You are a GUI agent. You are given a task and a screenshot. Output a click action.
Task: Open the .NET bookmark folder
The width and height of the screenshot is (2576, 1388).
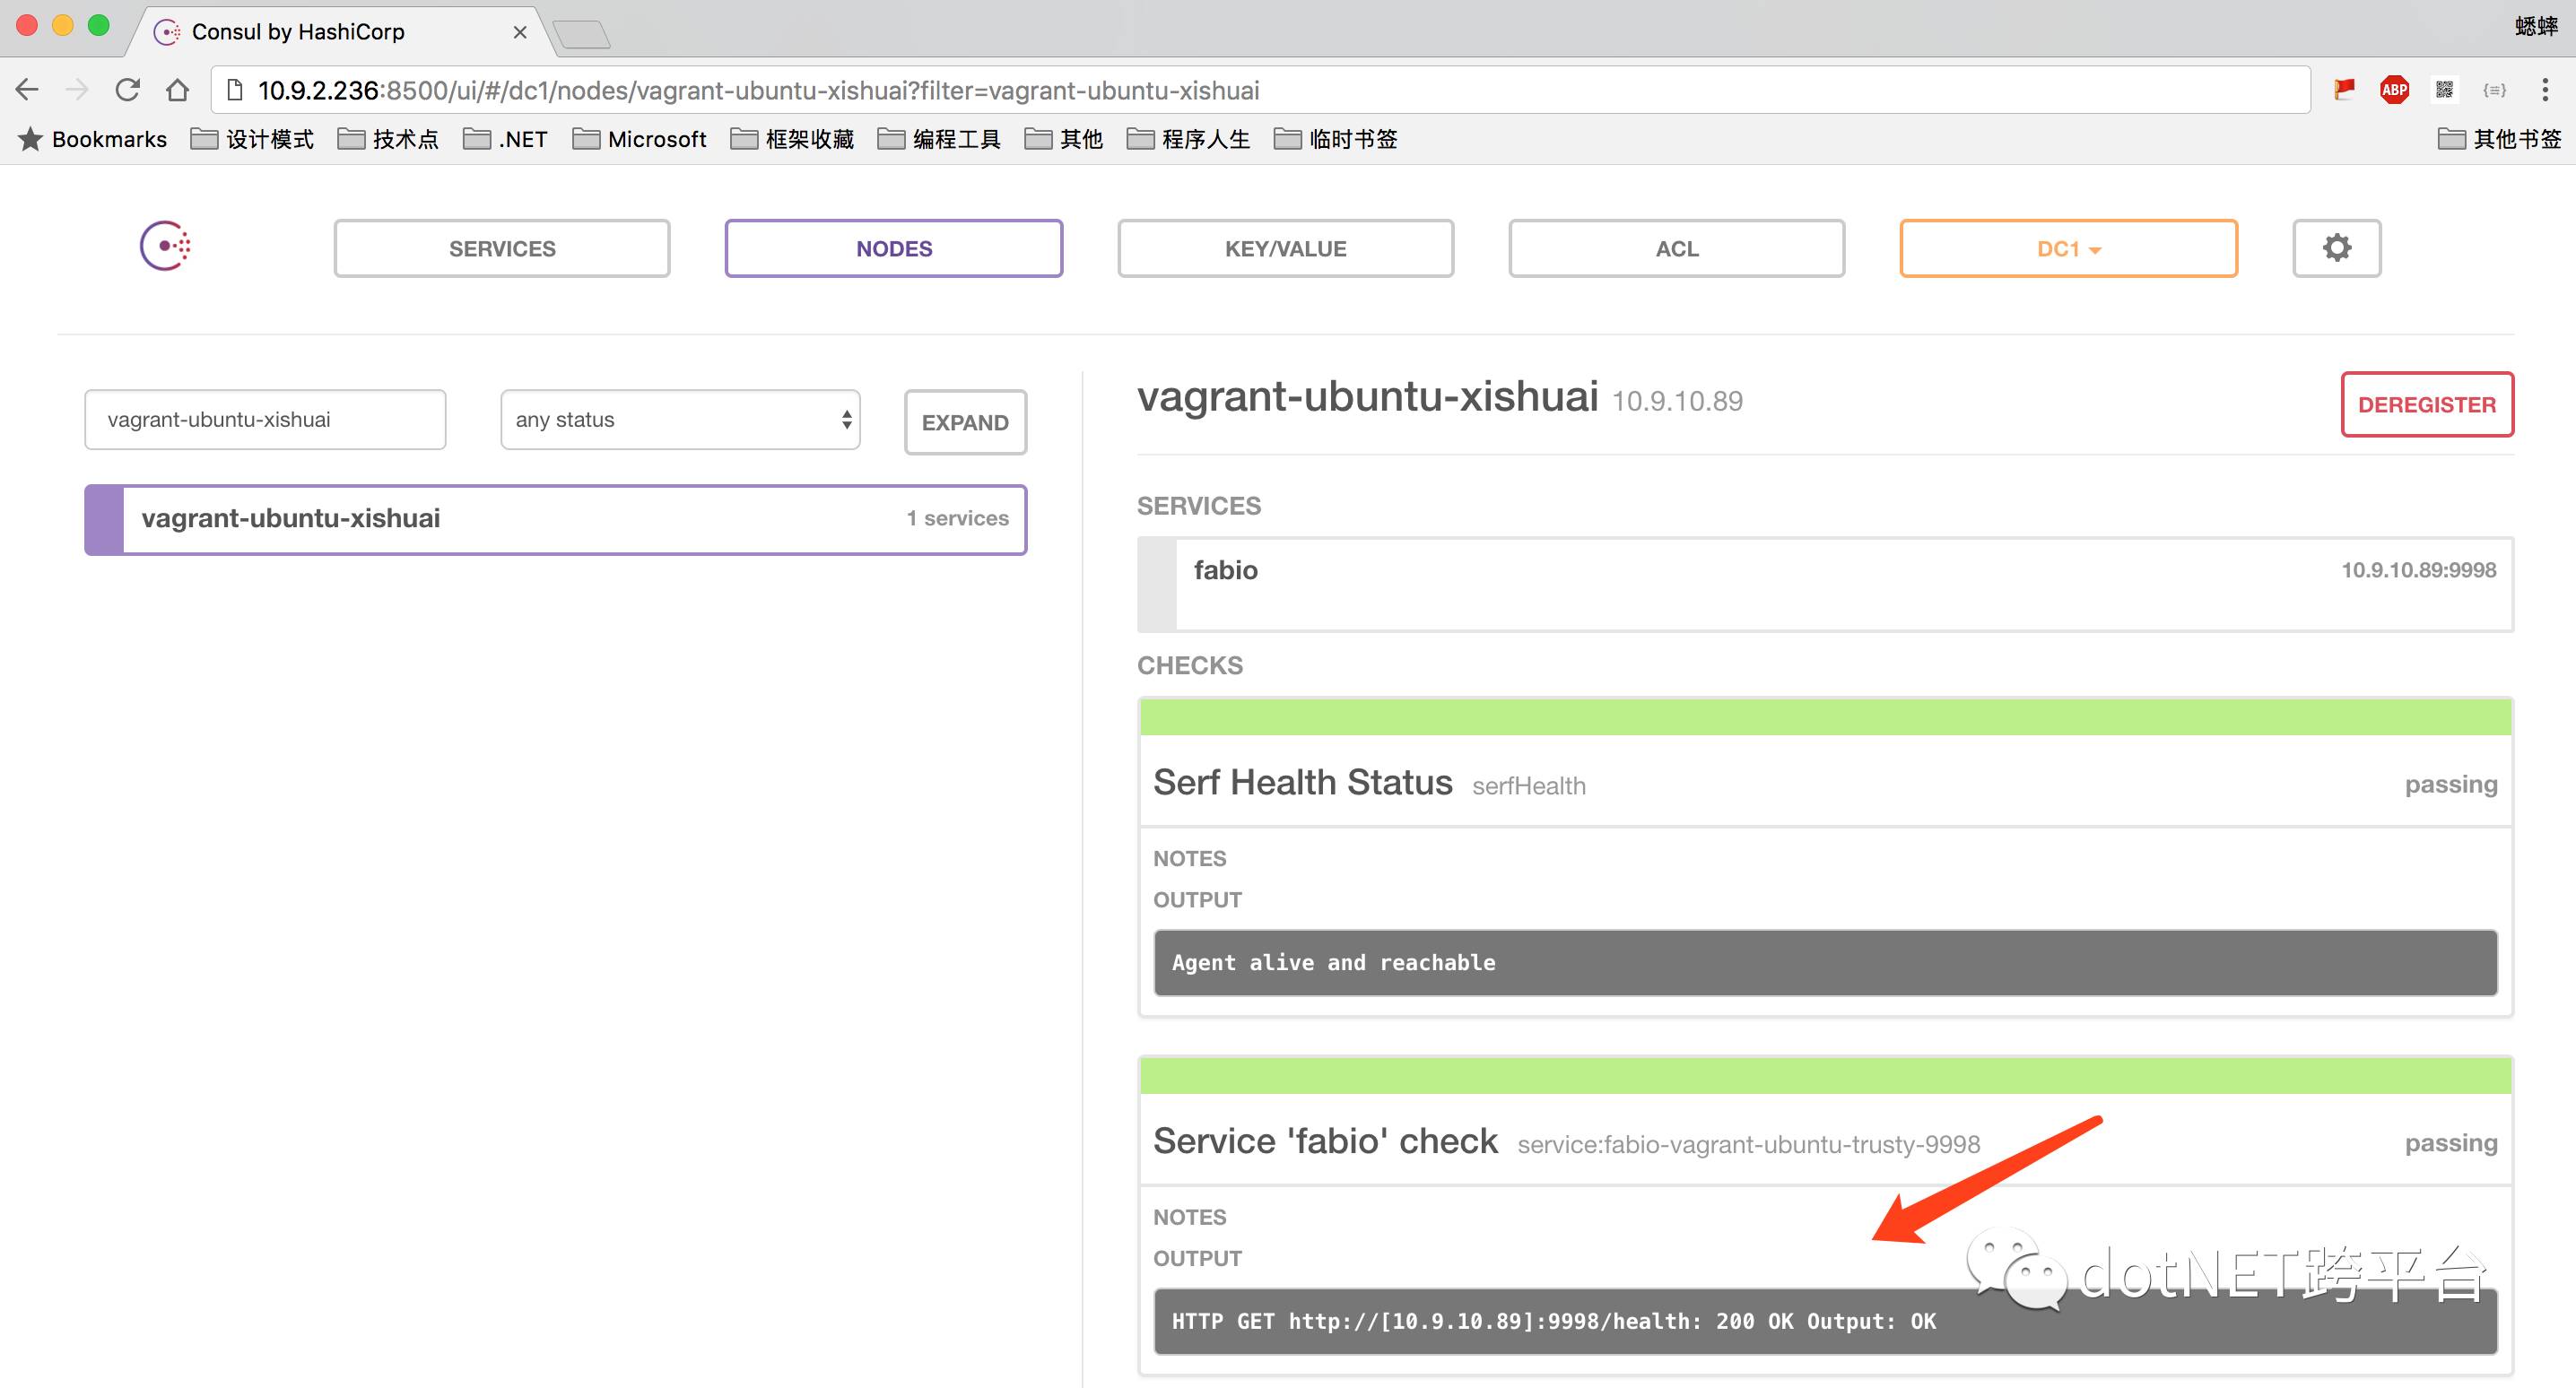pos(505,139)
